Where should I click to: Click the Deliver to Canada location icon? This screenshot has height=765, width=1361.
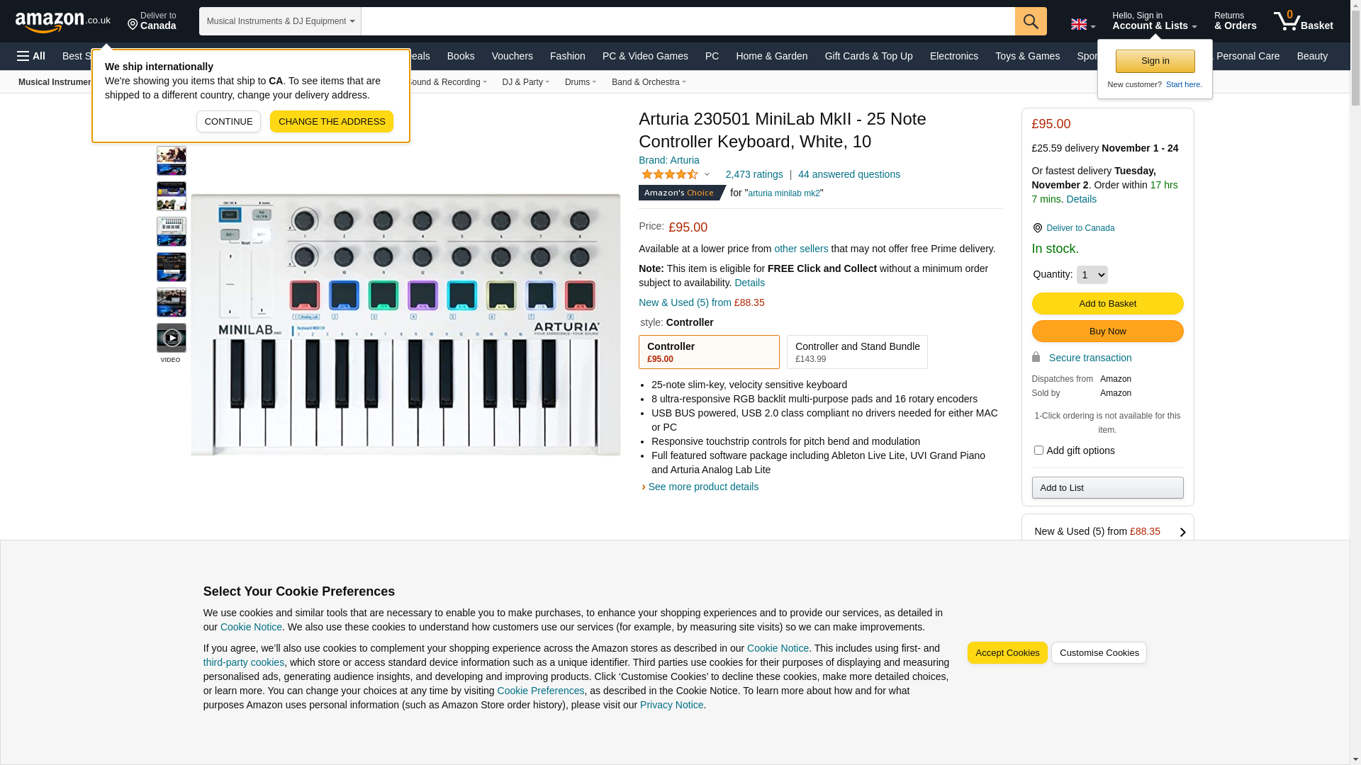pos(1037,228)
